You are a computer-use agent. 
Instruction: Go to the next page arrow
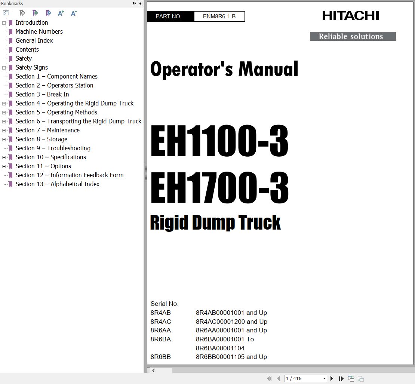point(332,378)
